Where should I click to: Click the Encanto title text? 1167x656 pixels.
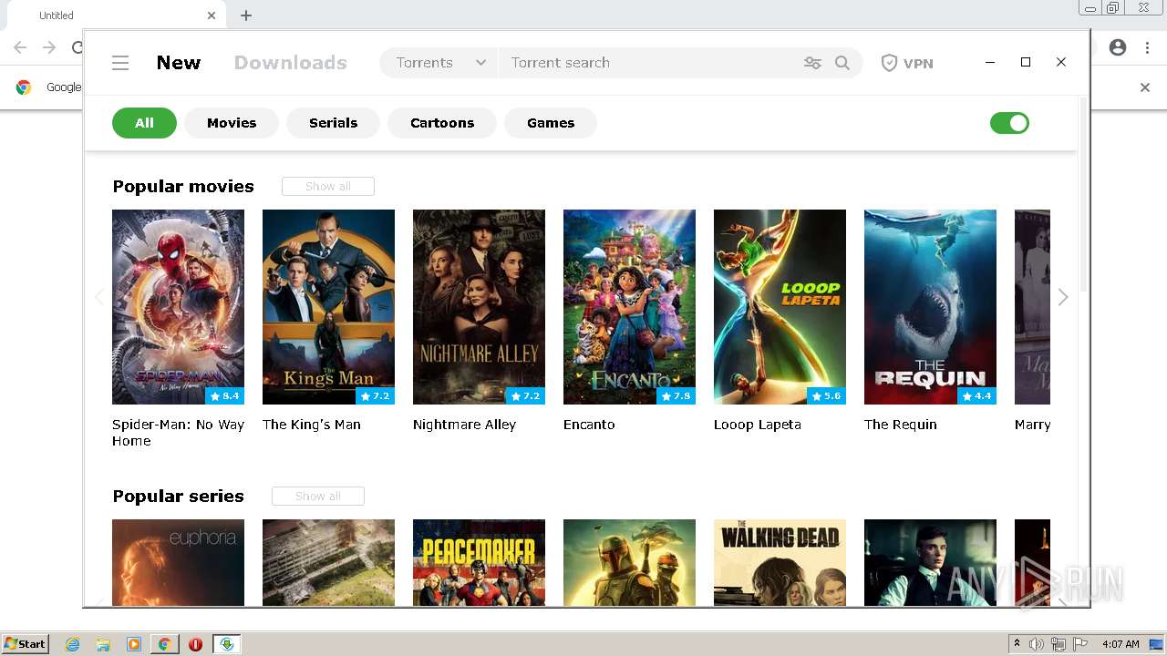(x=589, y=425)
